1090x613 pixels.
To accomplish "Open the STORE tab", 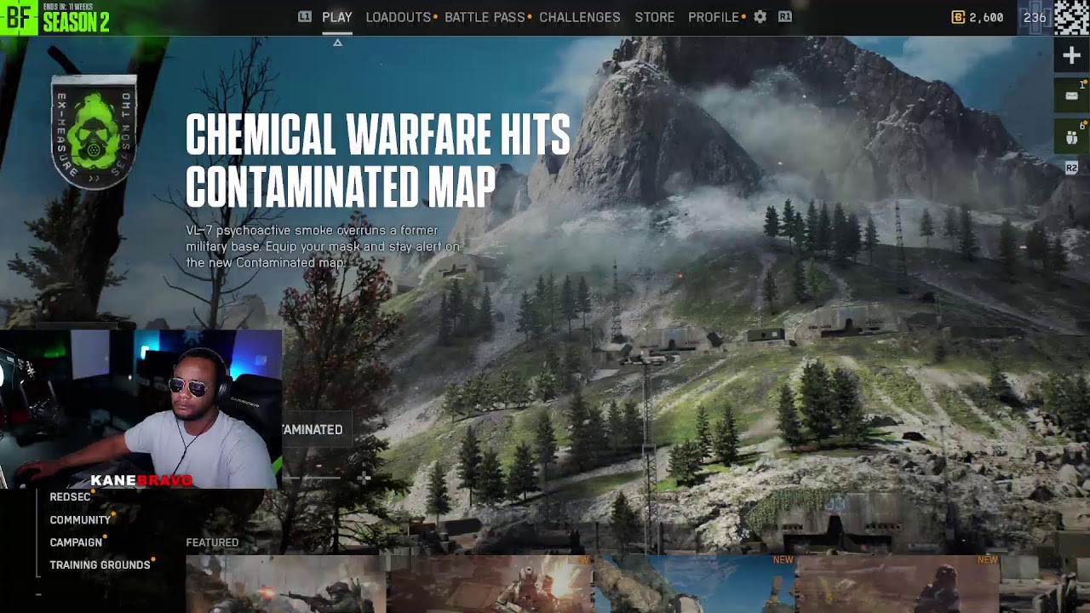I will pos(655,17).
